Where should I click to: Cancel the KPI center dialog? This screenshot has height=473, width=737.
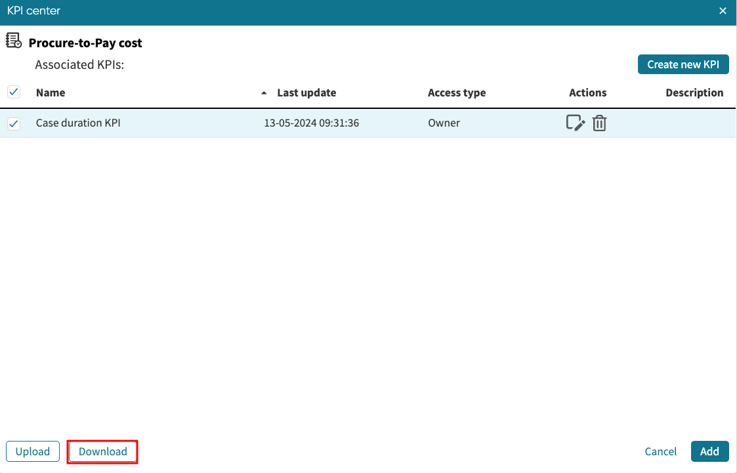pos(661,451)
